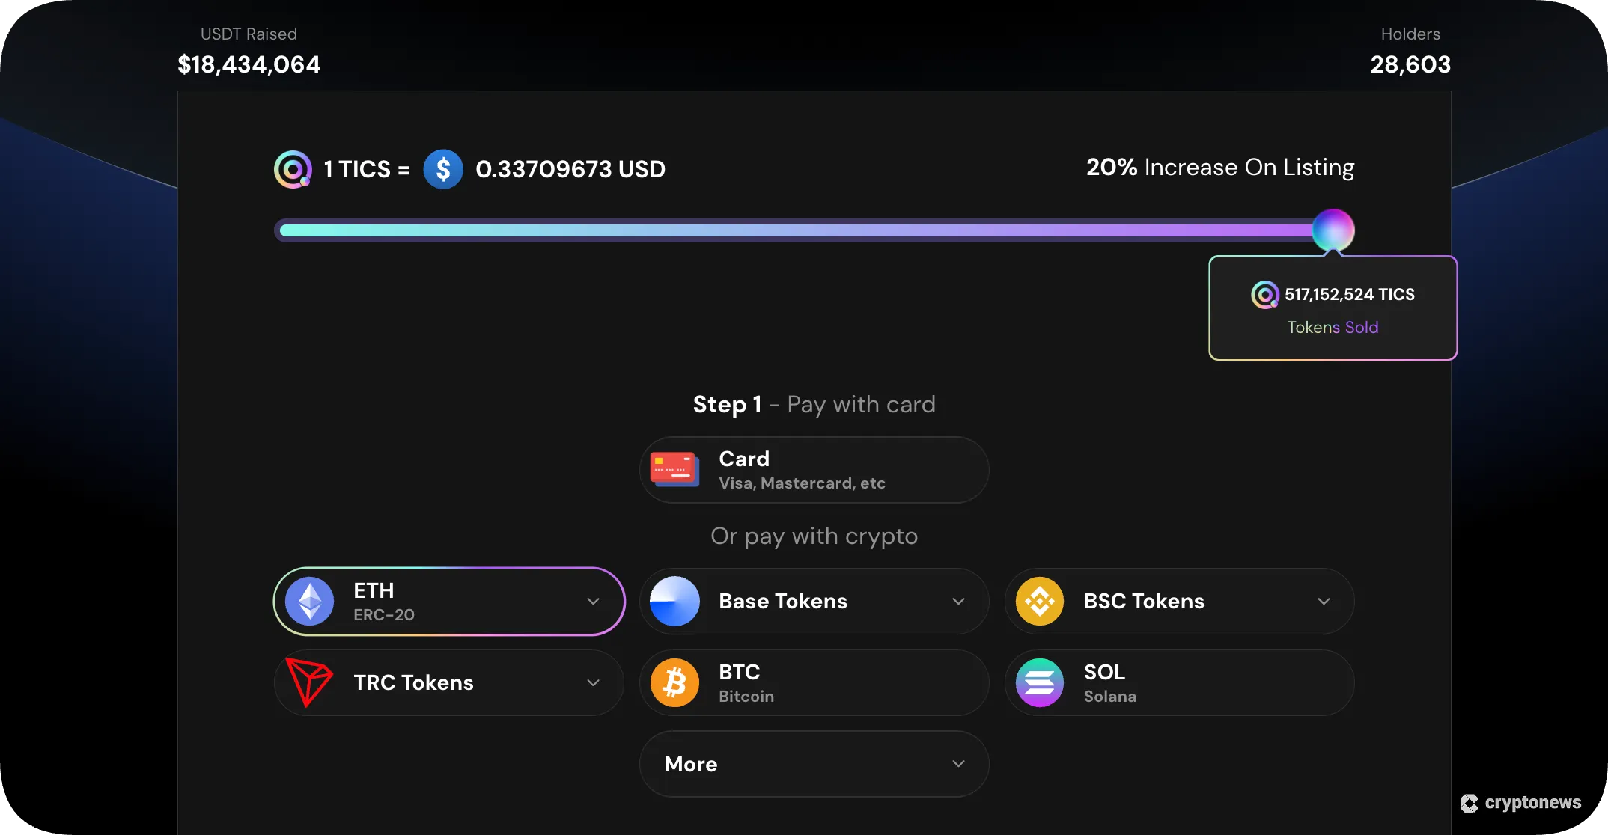Switch payment to BTC Bitcoin

click(x=814, y=682)
